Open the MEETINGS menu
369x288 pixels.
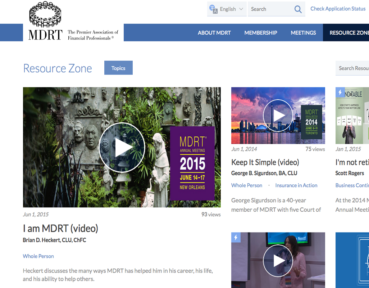pyautogui.click(x=303, y=33)
